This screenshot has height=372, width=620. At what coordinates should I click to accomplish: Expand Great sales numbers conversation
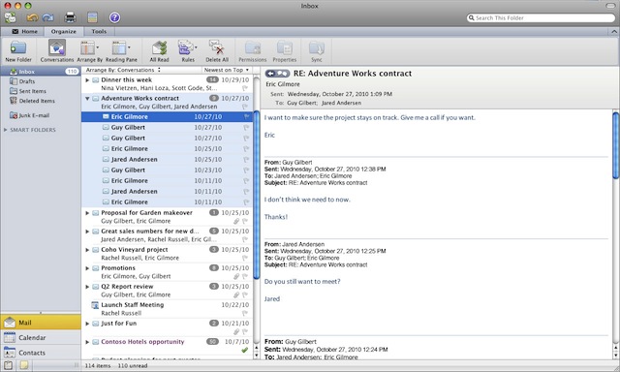(x=87, y=232)
